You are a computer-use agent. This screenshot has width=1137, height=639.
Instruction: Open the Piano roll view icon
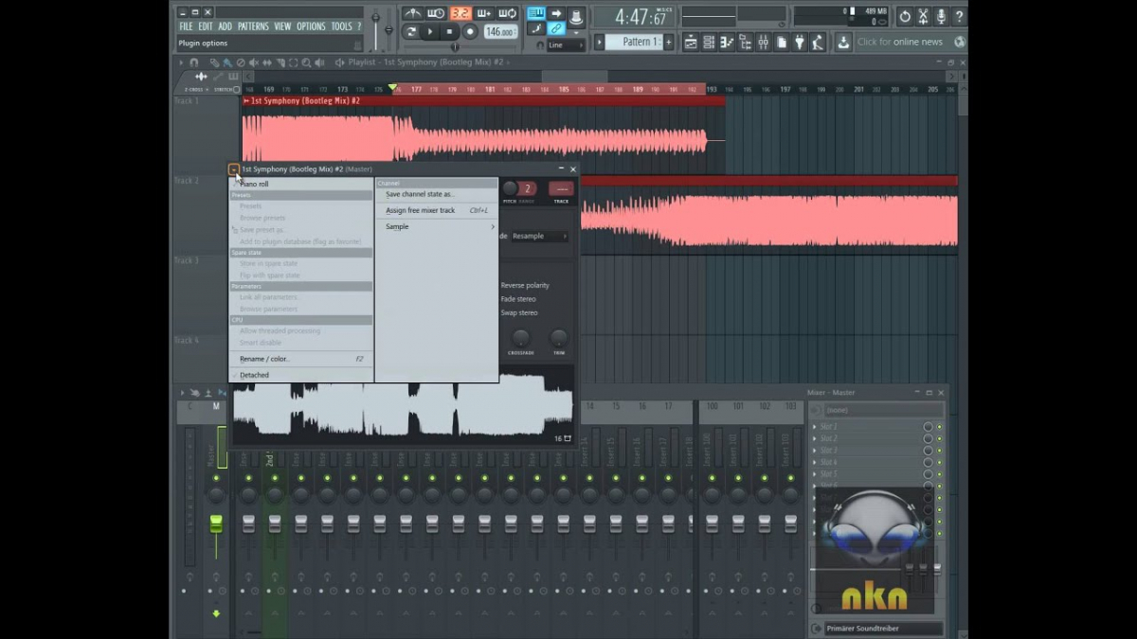[x=727, y=43]
